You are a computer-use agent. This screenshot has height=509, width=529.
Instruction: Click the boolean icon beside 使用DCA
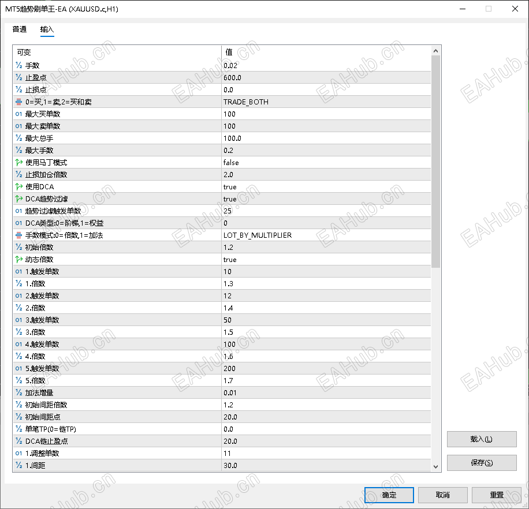click(19, 187)
